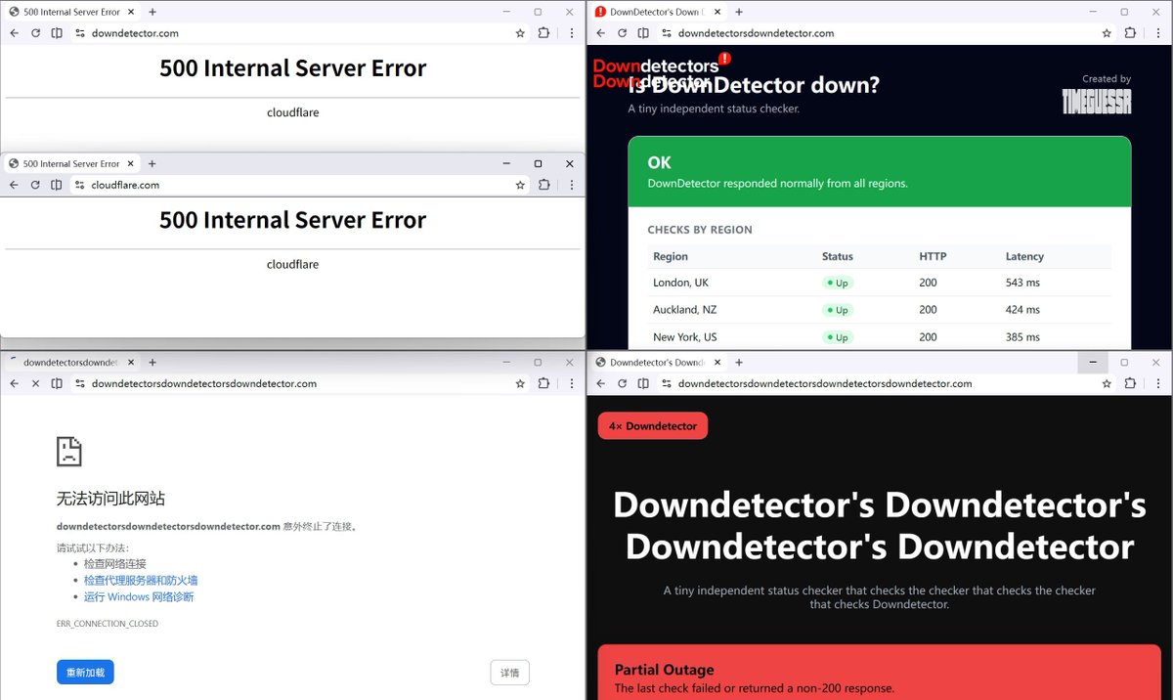Viewport: 1173px width, 700px height.
Task: Bookmark star in cloudflare.com window
Action: pos(520,185)
